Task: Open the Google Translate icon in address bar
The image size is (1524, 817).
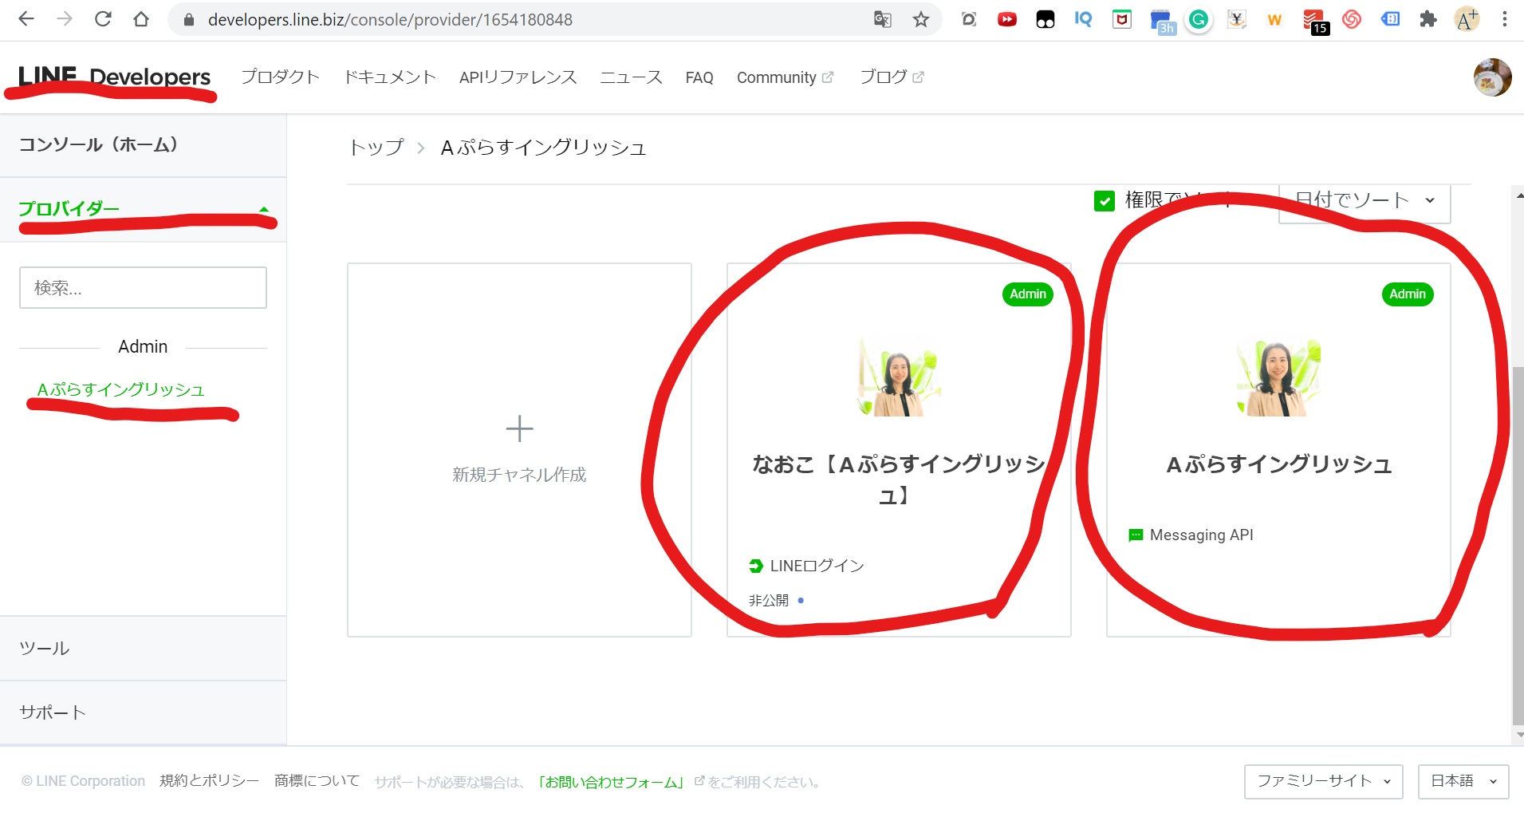Action: pyautogui.click(x=882, y=20)
